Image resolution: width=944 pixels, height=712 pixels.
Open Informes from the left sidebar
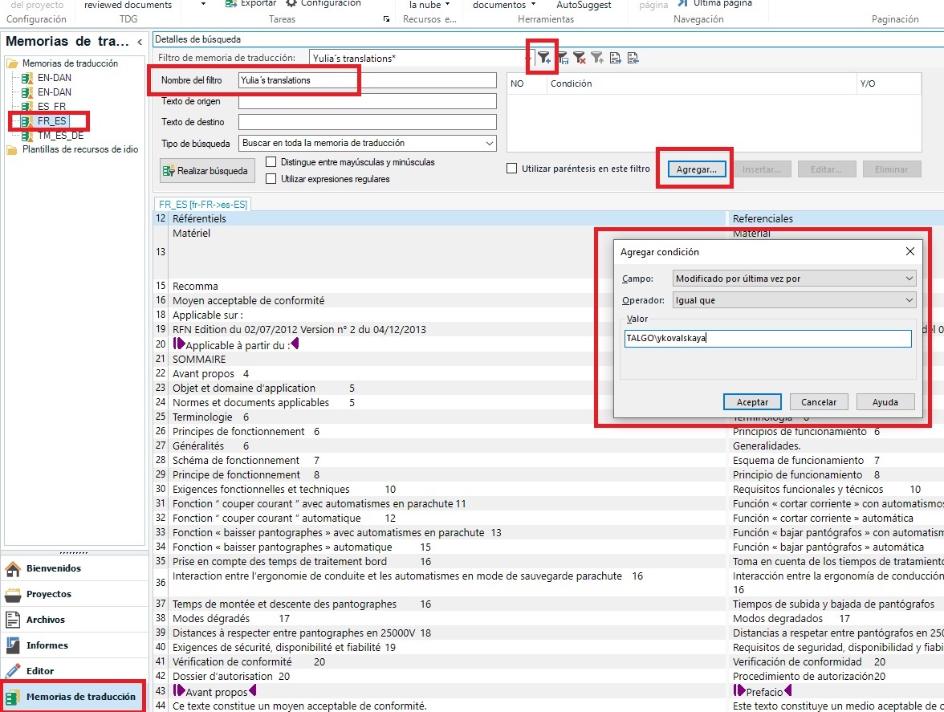[47, 645]
